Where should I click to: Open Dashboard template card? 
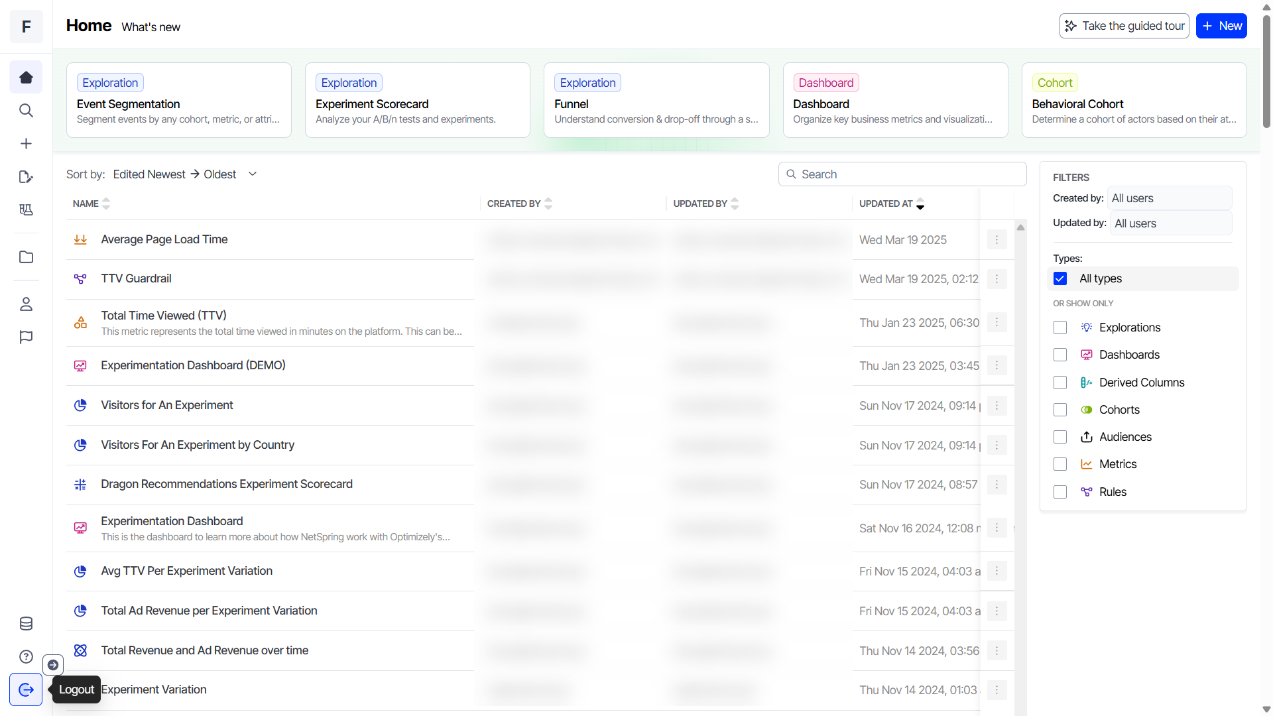[895, 100]
